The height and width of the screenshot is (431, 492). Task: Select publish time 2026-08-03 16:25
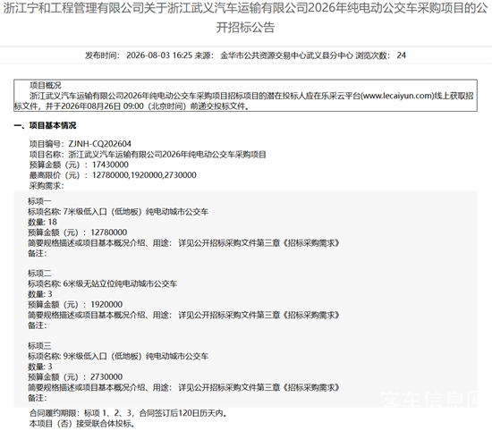[x=159, y=55]
